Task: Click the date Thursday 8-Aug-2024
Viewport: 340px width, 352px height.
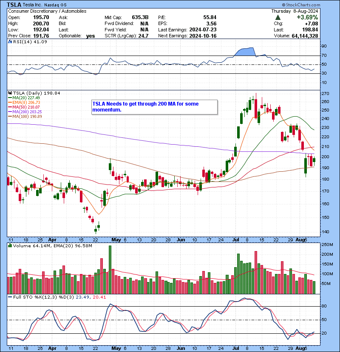Action: [295, 11]
